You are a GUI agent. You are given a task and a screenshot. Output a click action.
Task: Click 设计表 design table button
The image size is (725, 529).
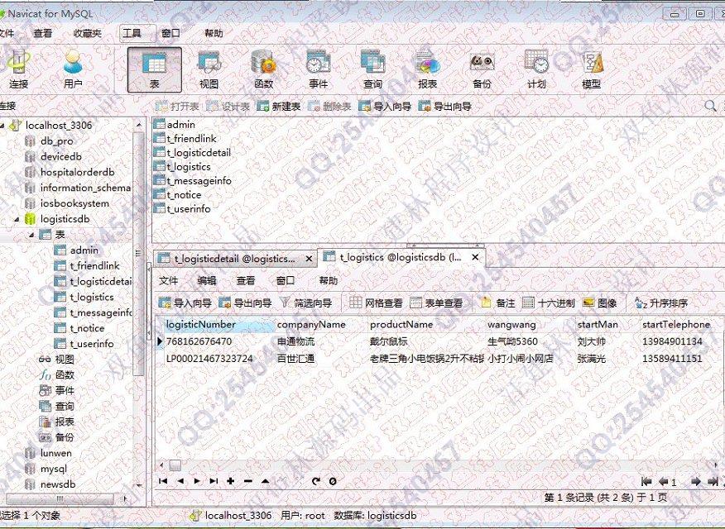(228, 106)
